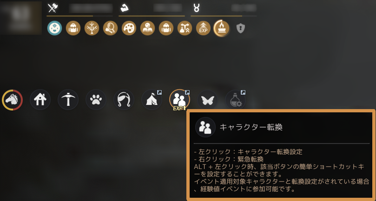Click the round EXP boost buff icon
The height and width of the screenshot is (201, 376).
pos(204,28)
